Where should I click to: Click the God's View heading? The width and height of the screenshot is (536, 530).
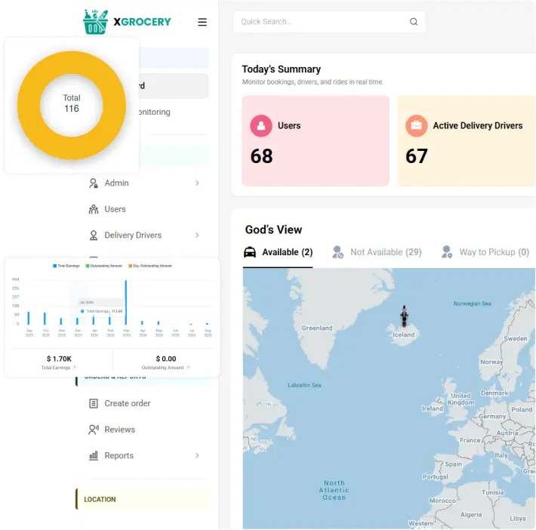pos(273,230)
